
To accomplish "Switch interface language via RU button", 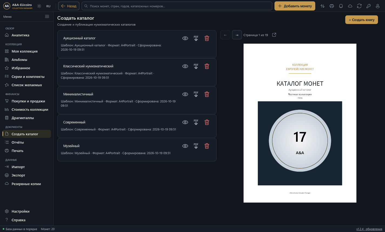I will pyautogui.click(x=48, y=6).
